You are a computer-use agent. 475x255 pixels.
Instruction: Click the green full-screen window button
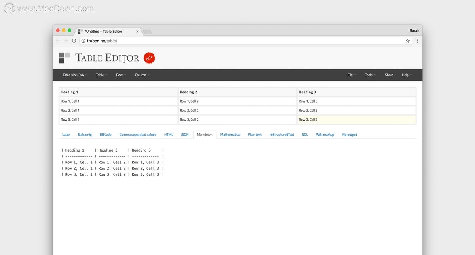coord(70,30)
